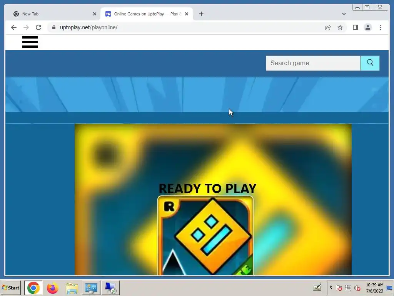Click the pen input tray icon

(317, 287)
